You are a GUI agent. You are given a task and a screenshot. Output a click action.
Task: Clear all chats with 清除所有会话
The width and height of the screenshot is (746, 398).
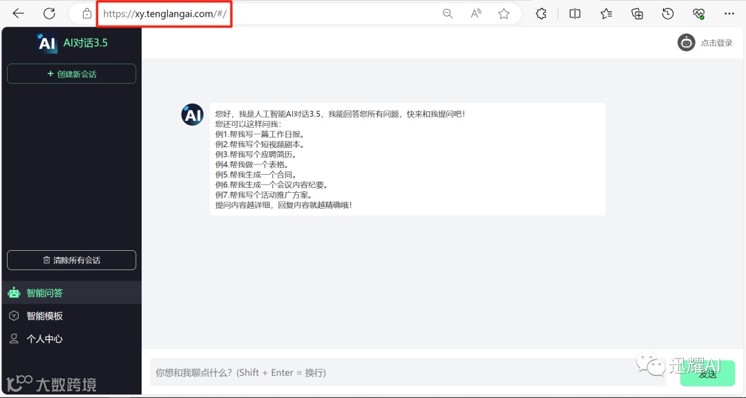click(x=71, y=260)
